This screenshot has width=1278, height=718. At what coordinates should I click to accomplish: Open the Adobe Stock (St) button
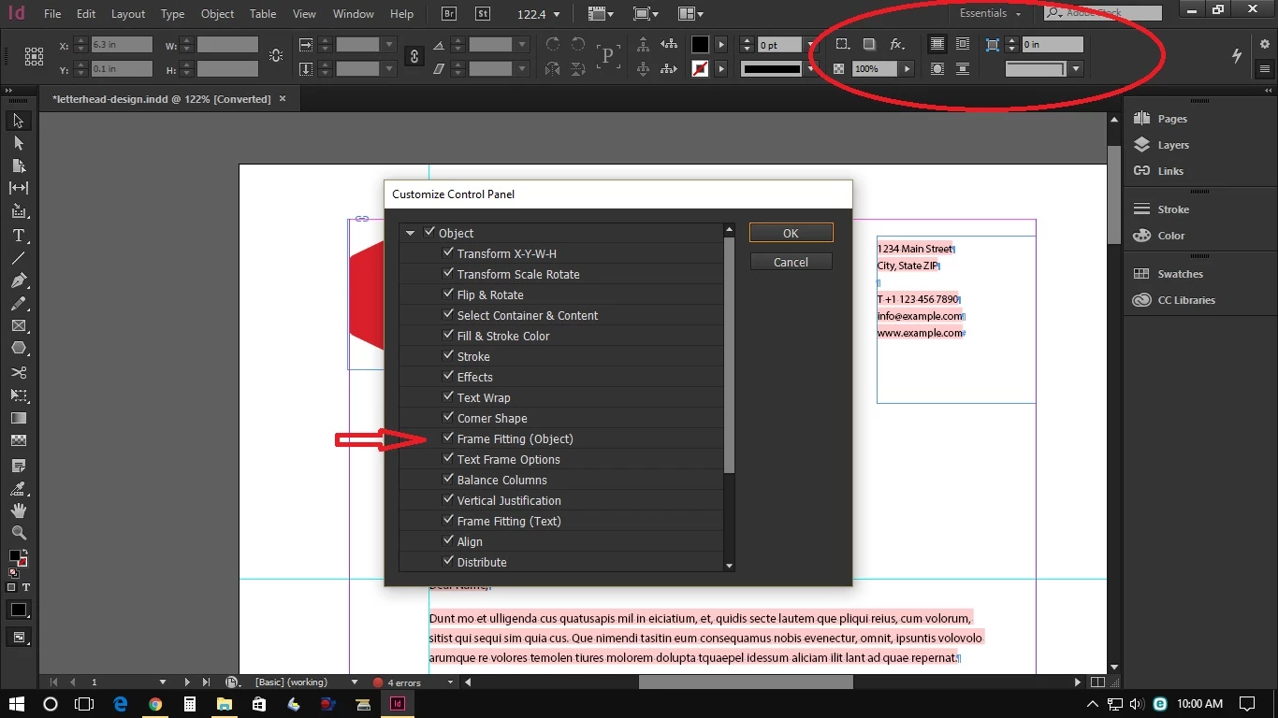coord(484,14)
